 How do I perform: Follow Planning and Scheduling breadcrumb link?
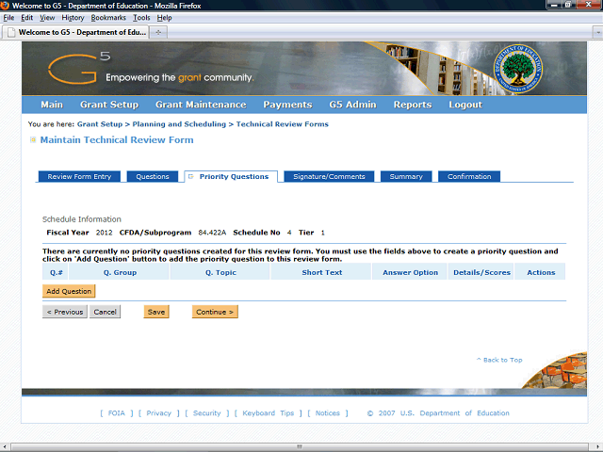coord(179,124)
